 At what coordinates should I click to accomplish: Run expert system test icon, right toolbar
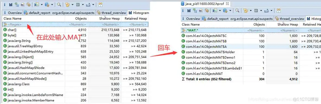[215, 10]
